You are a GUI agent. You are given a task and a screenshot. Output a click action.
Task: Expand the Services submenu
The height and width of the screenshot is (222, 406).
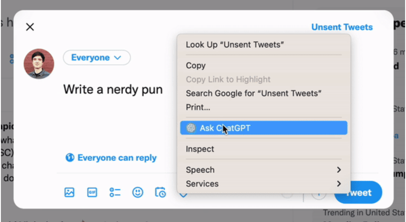[264, 184]
